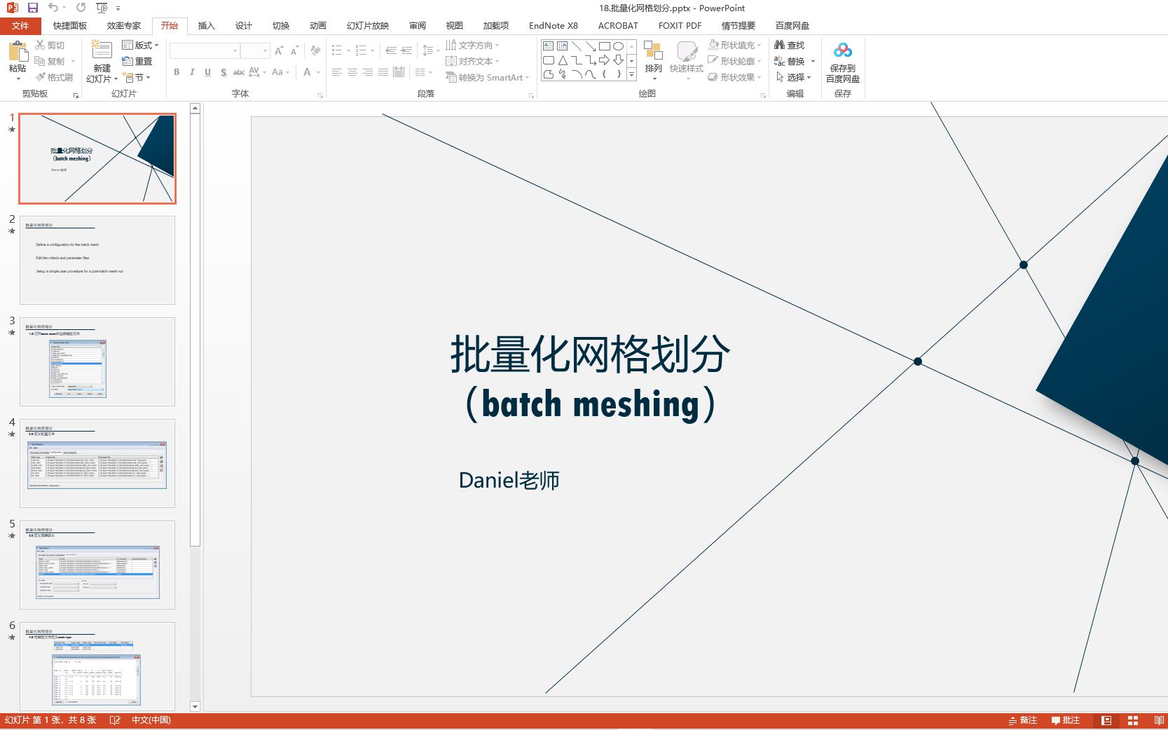Open the font size dropdown
1168x730 pixels.
[x=265, y=50]
